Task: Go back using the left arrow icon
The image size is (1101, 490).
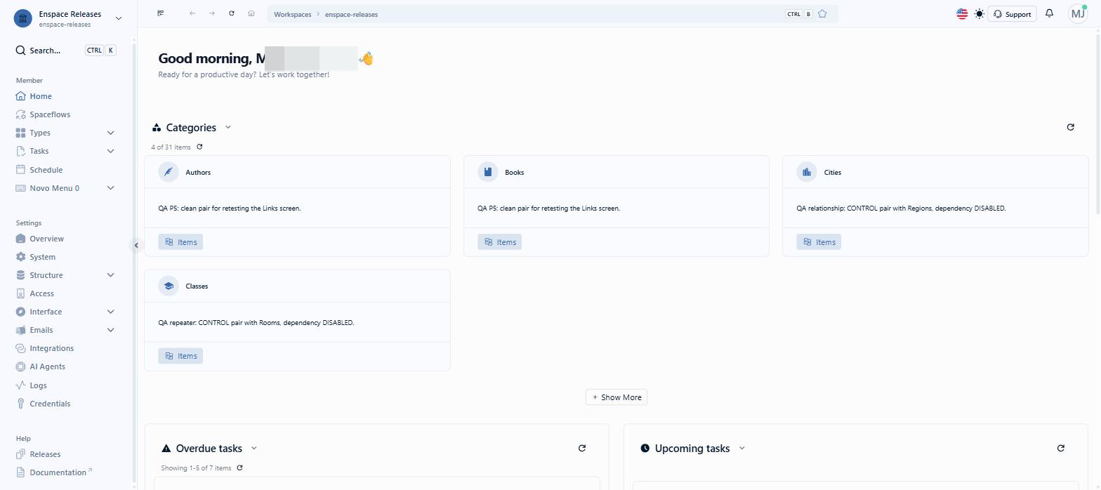Action: (192, 13)
